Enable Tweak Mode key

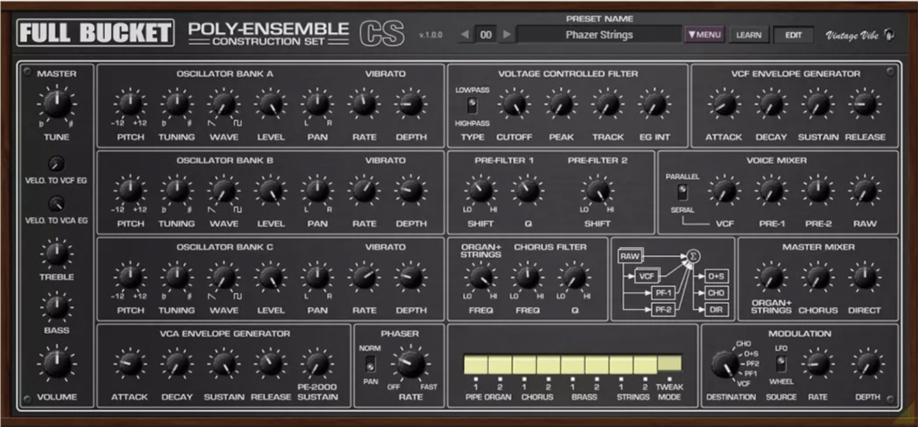click(x=670, y=363)
